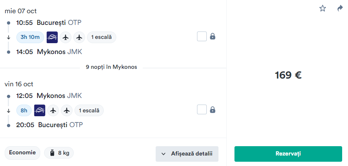
Task: Select the 8 kg baggage tag
Action: (x=59, y=153)
